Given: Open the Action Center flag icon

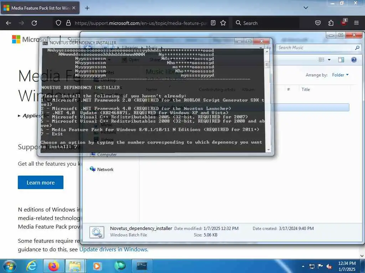Looking at the screenshot, I should click(x=320, y=266).
